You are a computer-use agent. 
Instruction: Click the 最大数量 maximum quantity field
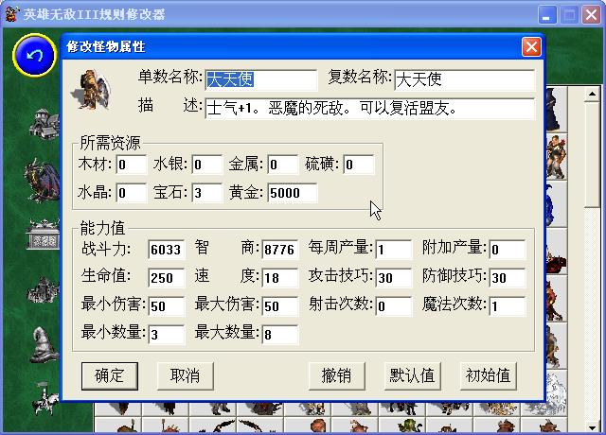(x=280, y=335)
